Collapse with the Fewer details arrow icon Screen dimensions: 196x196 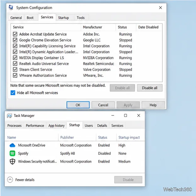coord(10,180)
